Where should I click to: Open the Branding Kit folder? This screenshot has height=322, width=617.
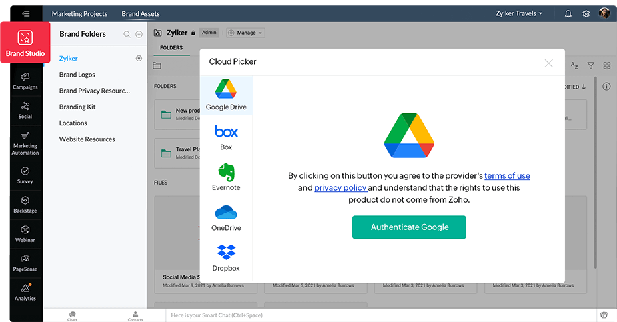point(77,107)
